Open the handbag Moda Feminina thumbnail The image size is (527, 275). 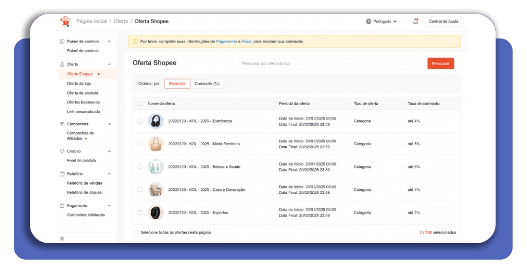point(155,144)
